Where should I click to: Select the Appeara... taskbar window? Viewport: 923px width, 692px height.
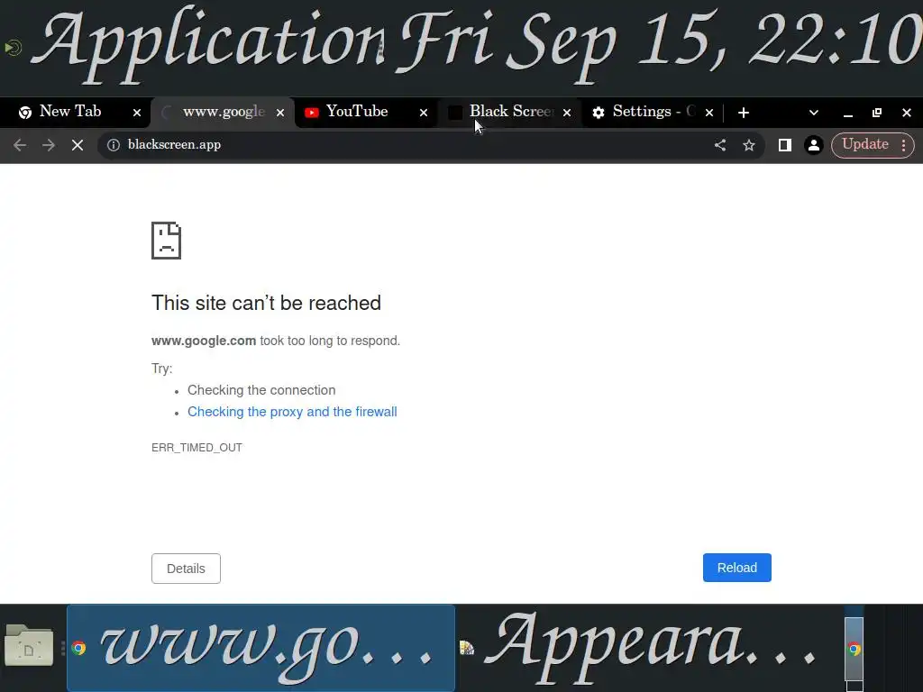pyautogui.click(x=647, y=648)
